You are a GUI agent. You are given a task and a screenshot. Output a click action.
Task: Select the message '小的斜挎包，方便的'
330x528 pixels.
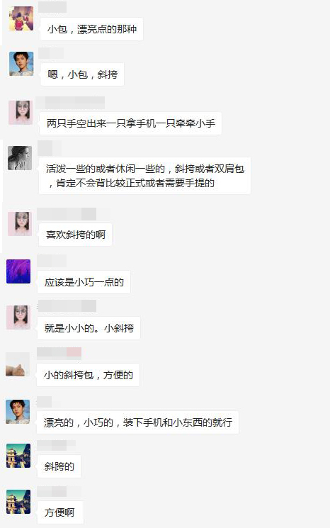[88, 375]
